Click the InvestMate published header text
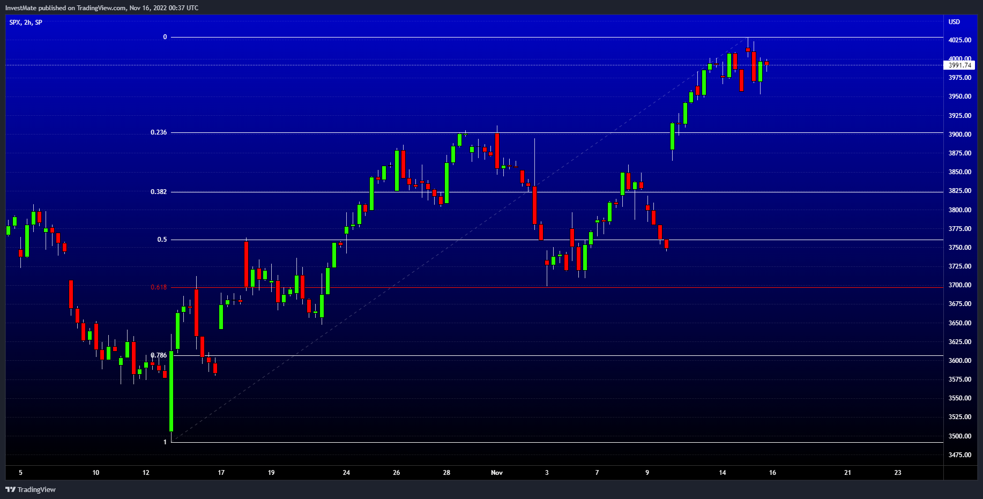The height and width of the screenshot is (499, 983). [102, 8]
